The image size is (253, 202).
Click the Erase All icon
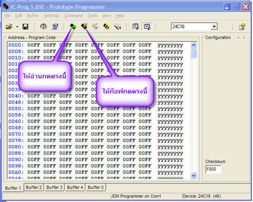pos(95,26)
